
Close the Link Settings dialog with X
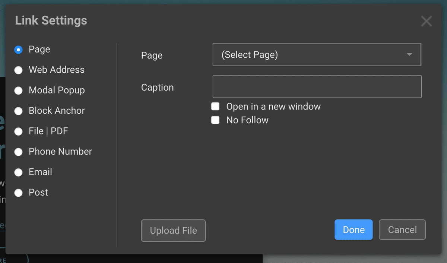(426, 21)
